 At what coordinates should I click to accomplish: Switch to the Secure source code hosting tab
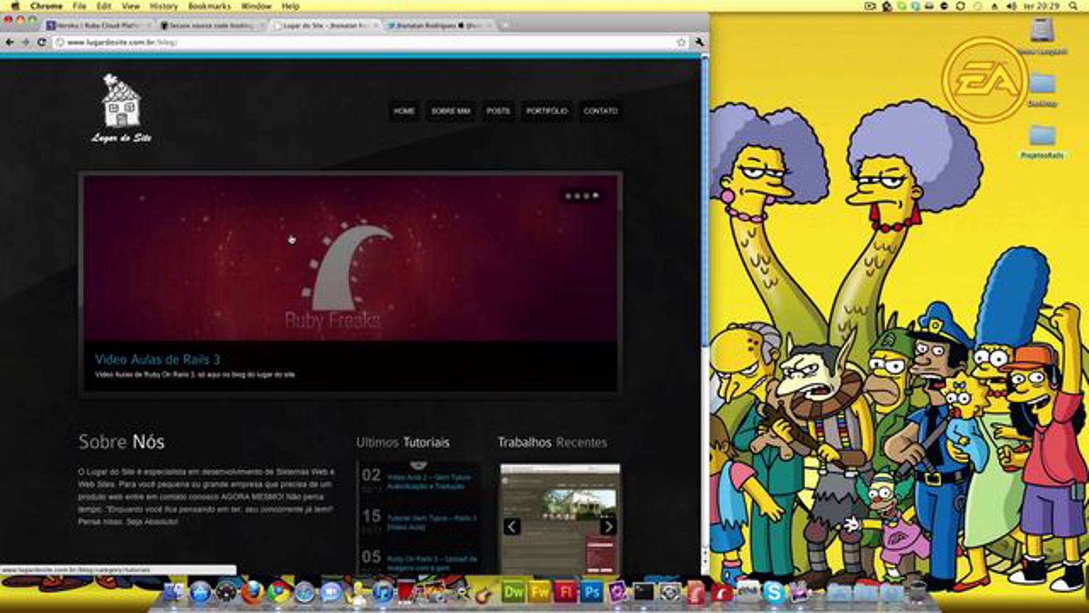click(212, 25)
